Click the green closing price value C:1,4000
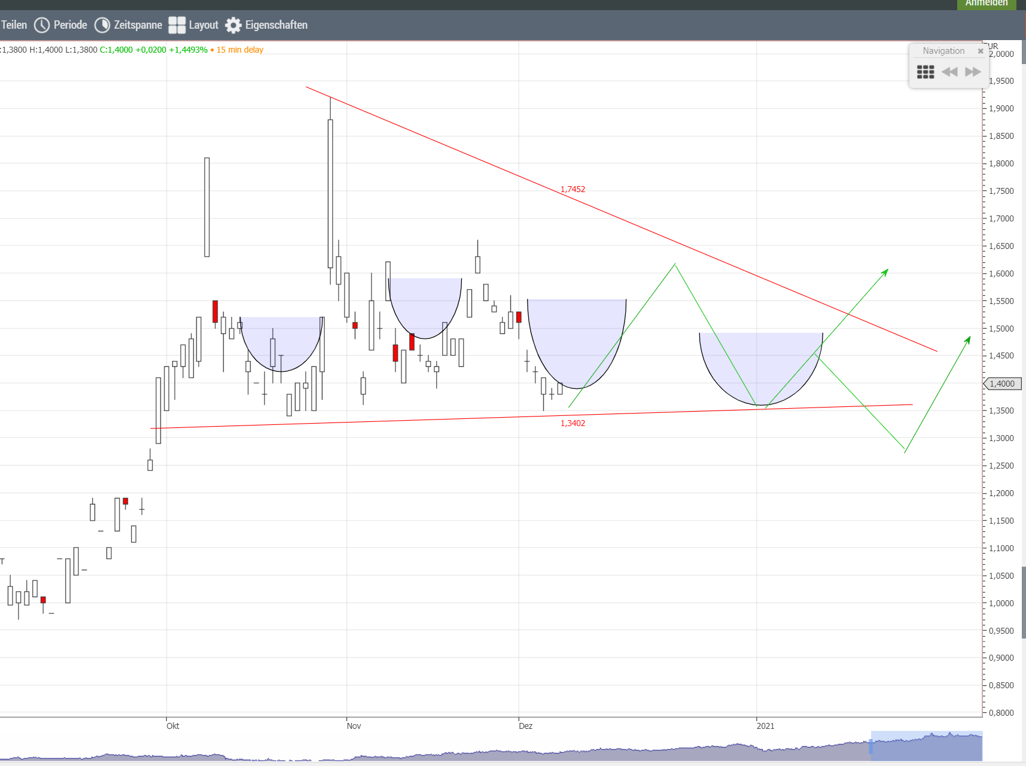Image resolution: width=1026 pixels, height=766 pixels. [x=117, y=50]
